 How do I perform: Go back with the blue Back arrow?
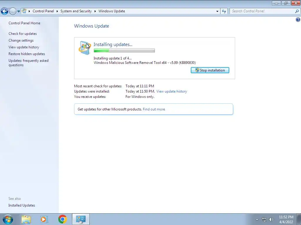point(5,11)
